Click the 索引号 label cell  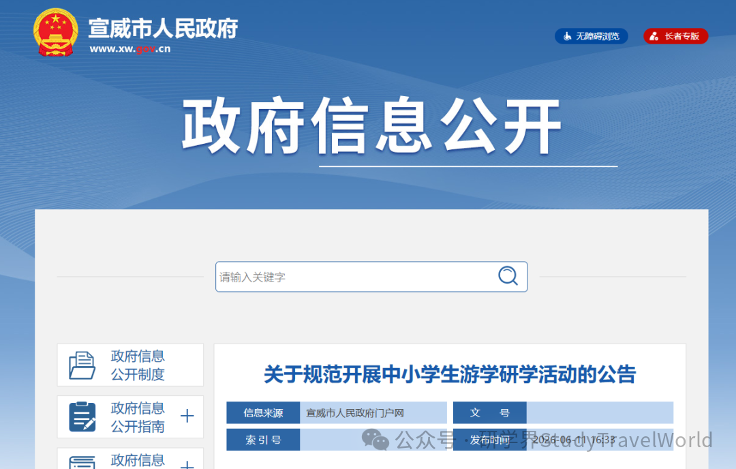coord(263,440)
